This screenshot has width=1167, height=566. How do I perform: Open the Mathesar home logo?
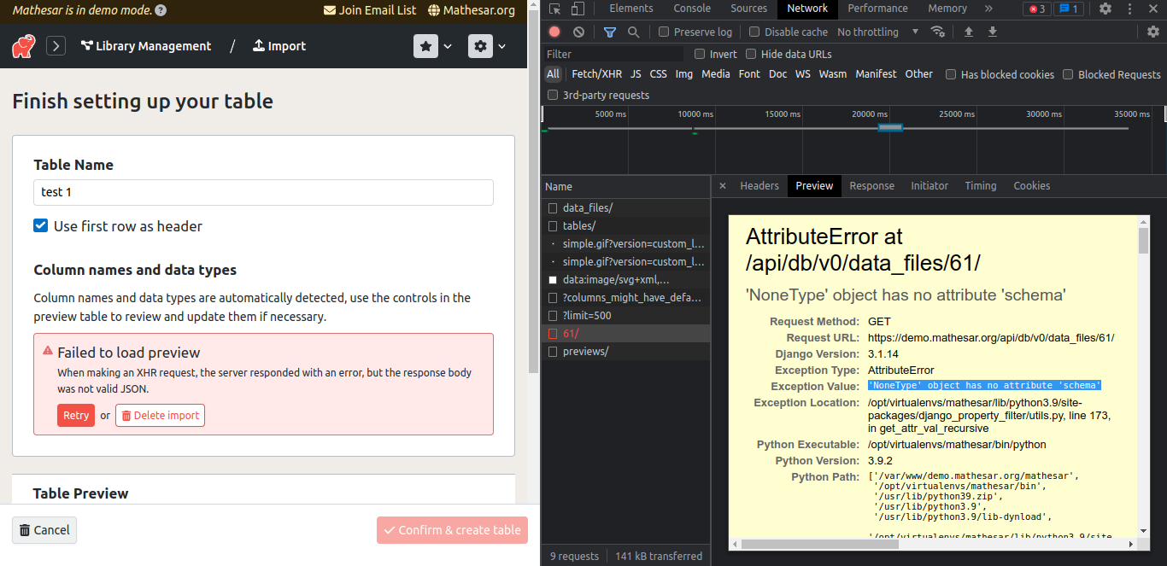(x=23, y=46)
